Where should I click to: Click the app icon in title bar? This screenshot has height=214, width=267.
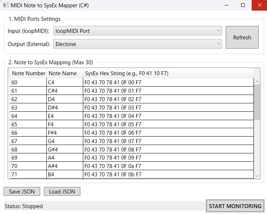(5, 5)
